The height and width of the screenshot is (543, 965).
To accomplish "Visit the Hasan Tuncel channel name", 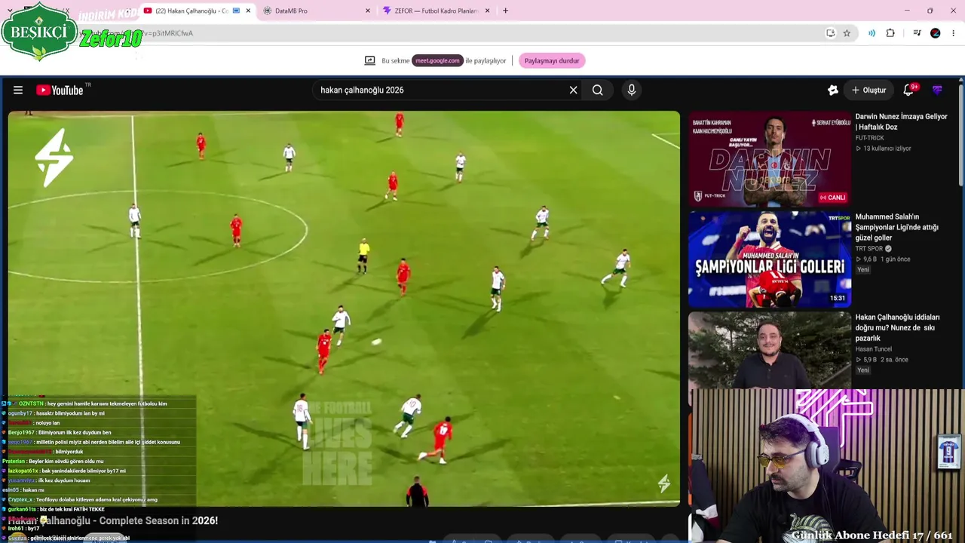I will pos(873,349).
